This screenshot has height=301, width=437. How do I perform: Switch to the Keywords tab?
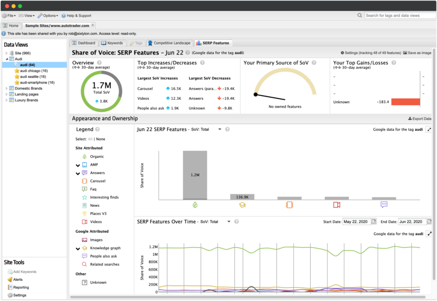112,43
